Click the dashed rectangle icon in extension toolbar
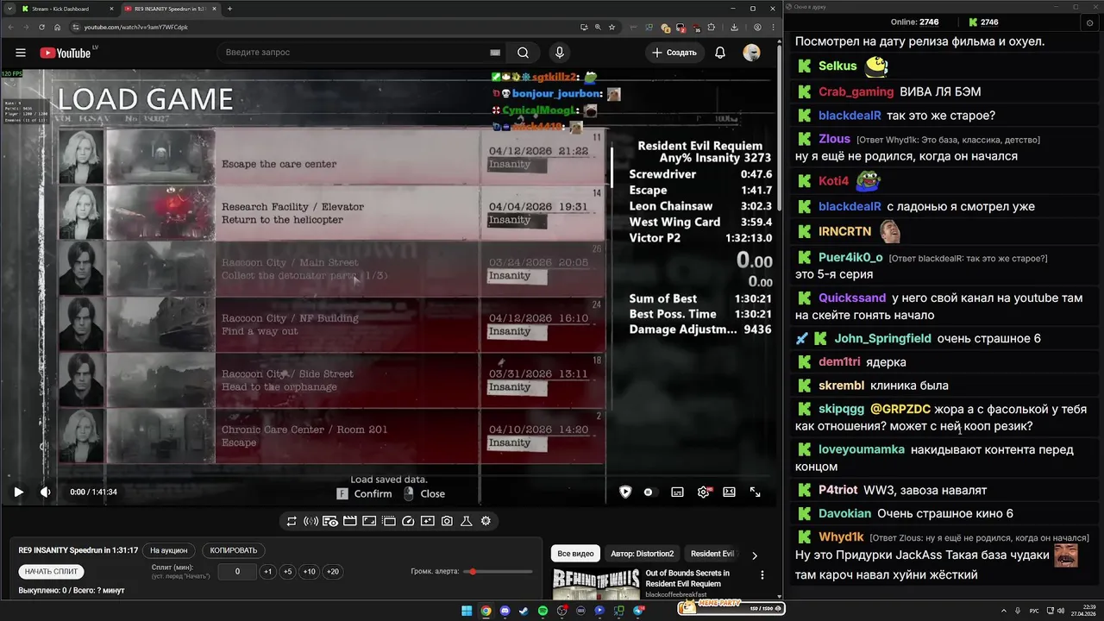Screen dimensions: 1104x621 click(388, 521)
